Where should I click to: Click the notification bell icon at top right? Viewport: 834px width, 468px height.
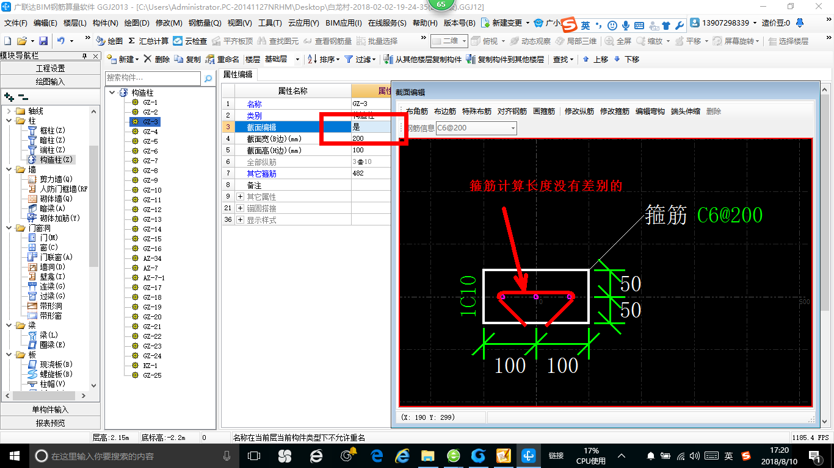click(x=800, y=23)
